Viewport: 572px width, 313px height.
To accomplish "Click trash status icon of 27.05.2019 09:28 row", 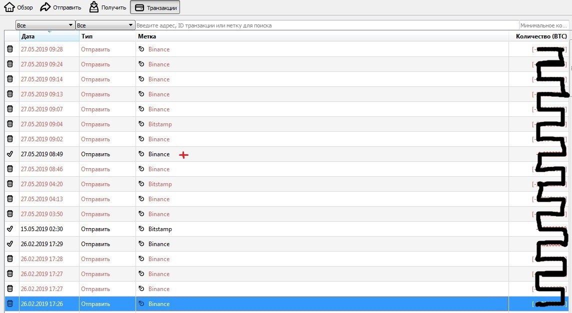I will click(x=10, y=49).
